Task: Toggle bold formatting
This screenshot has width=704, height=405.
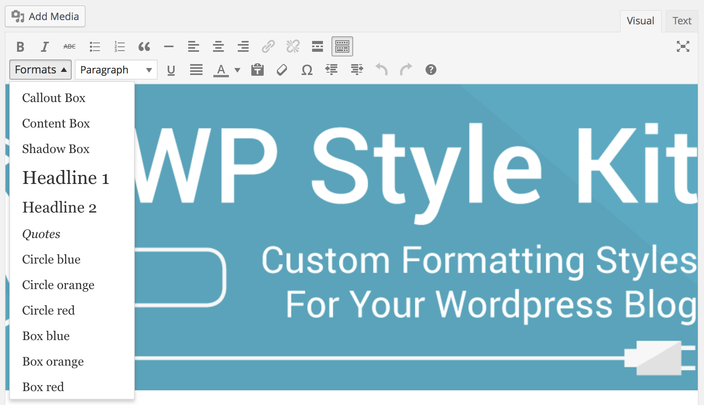Action: coord(20,47)
